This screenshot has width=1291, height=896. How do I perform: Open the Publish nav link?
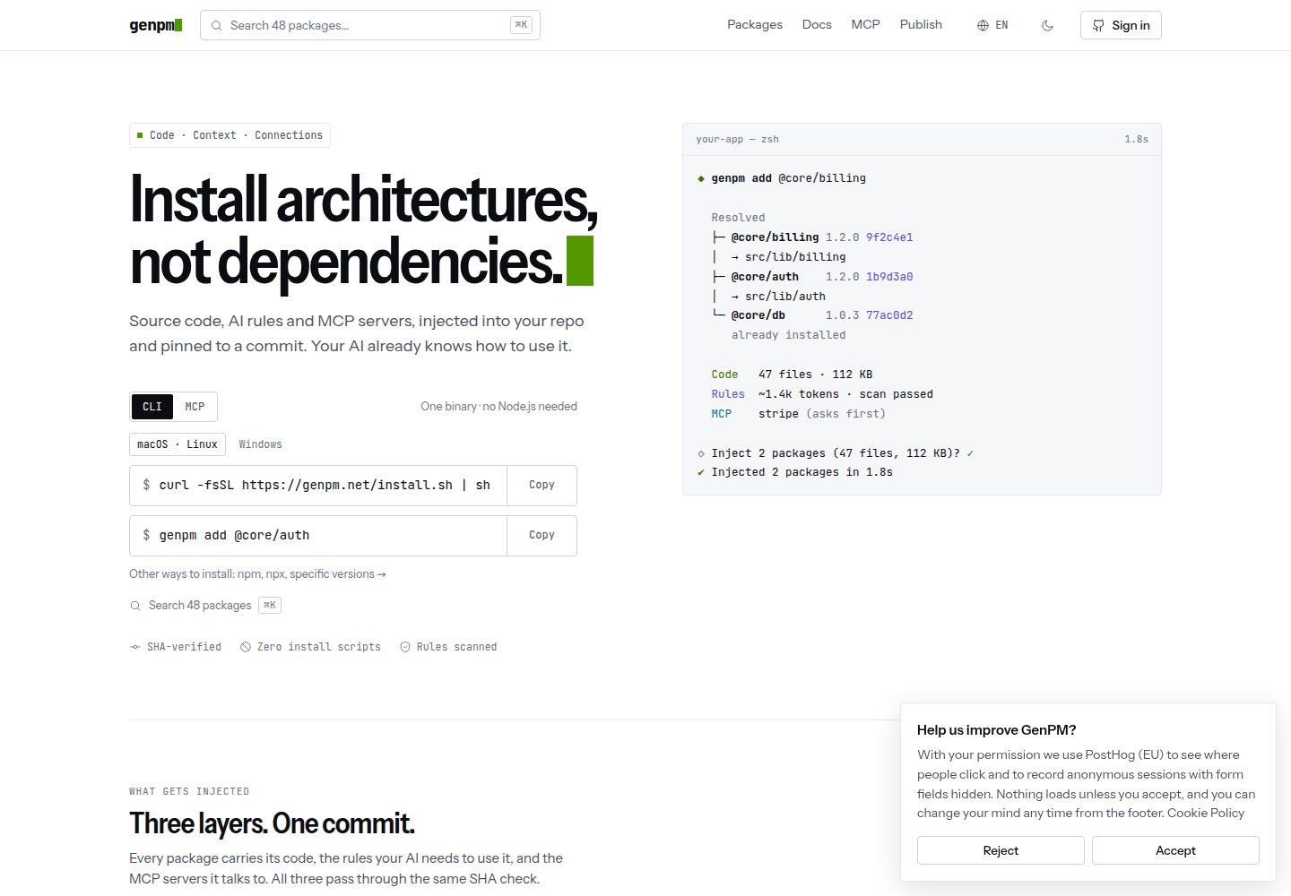(921, 24)
